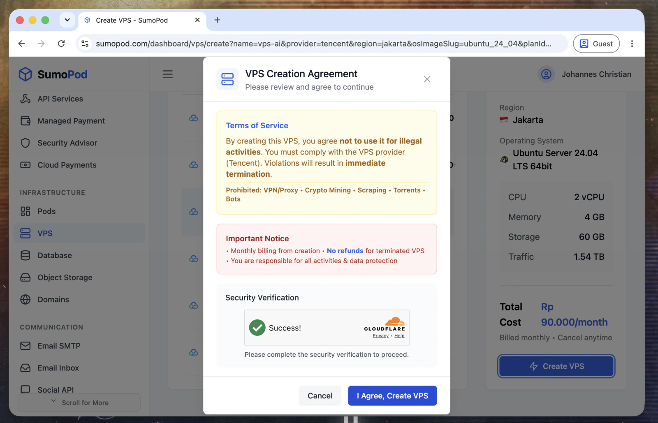Click the Database cylinder icon

[x=25, y=255]
